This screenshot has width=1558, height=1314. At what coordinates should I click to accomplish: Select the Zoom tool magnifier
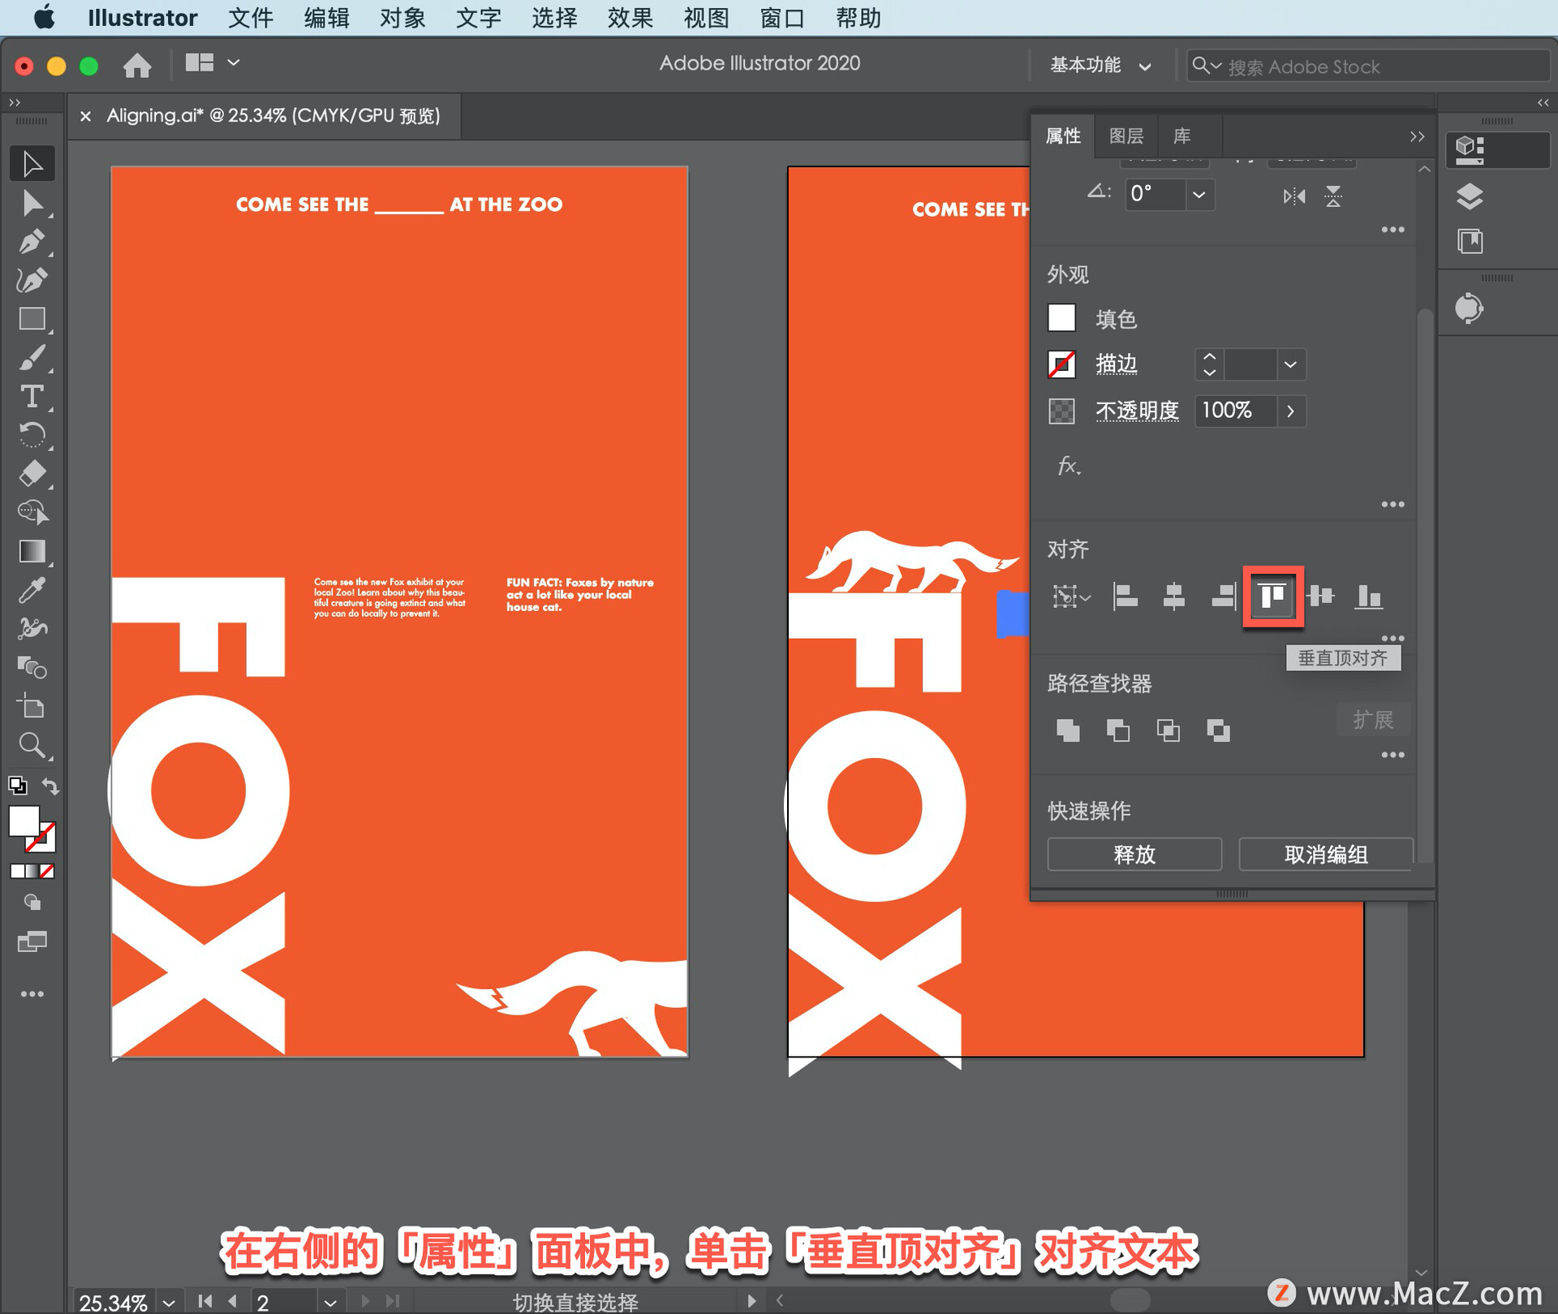point(32,745)
